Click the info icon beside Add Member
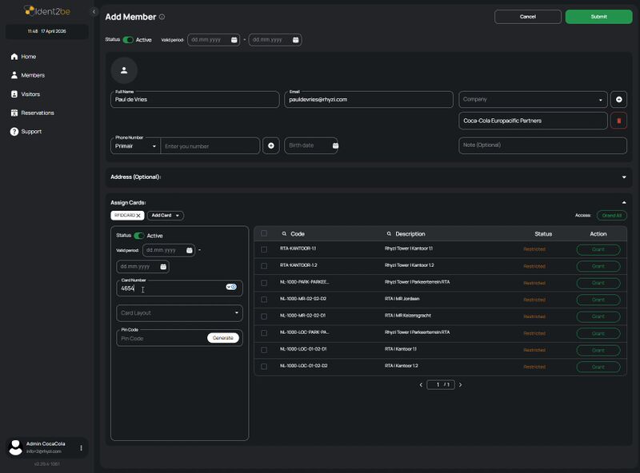 (162, 17)
